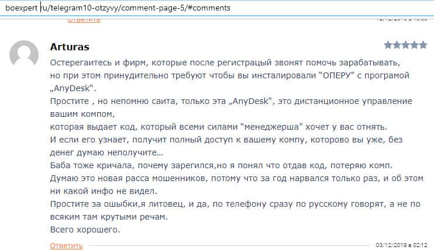Click the "Ответить" reply link below Arturas's comment
Image resolution: width=434 pixels, height=250 pixels.
pyautogui.click(x=66, y=245)
